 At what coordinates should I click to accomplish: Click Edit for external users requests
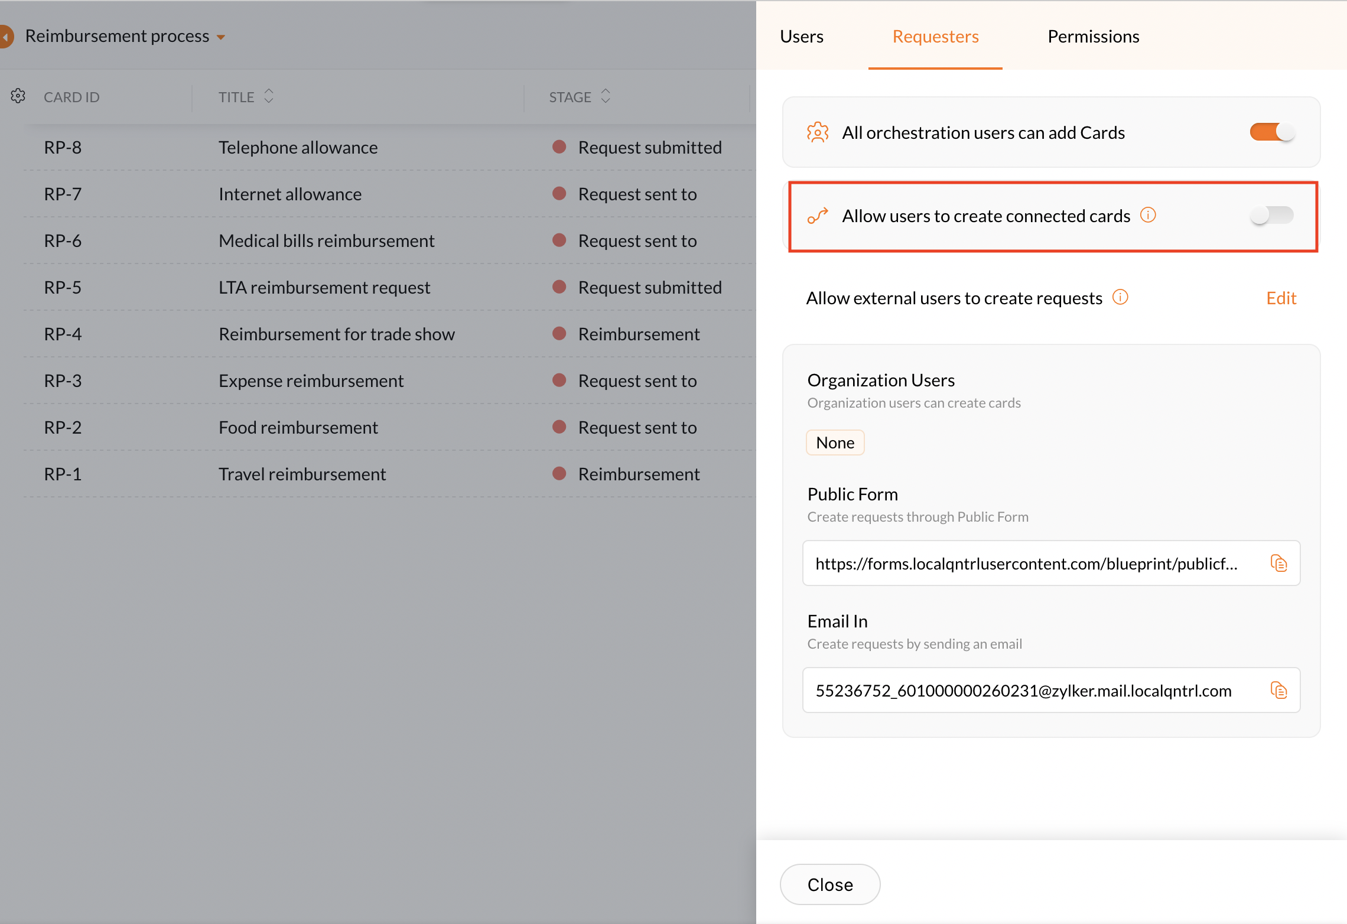tap(1281, 298)
